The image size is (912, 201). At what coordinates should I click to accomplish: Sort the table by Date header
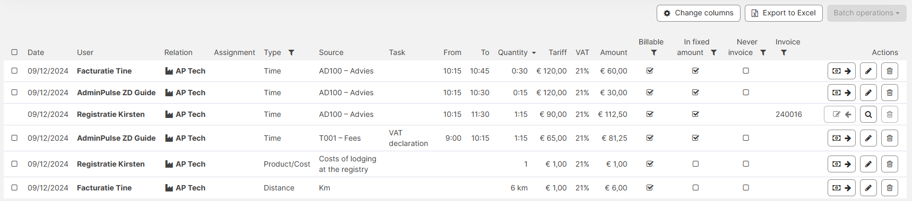click(36, 52)
